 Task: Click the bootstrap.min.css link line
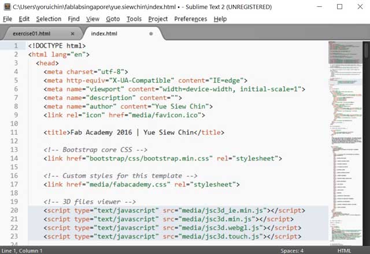[x=163, y=158]
